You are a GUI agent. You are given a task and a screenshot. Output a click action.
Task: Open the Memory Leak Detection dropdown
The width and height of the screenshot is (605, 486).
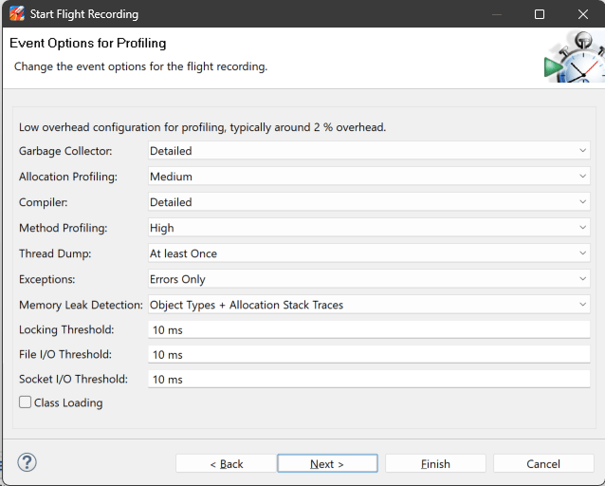tap(369, 305)
